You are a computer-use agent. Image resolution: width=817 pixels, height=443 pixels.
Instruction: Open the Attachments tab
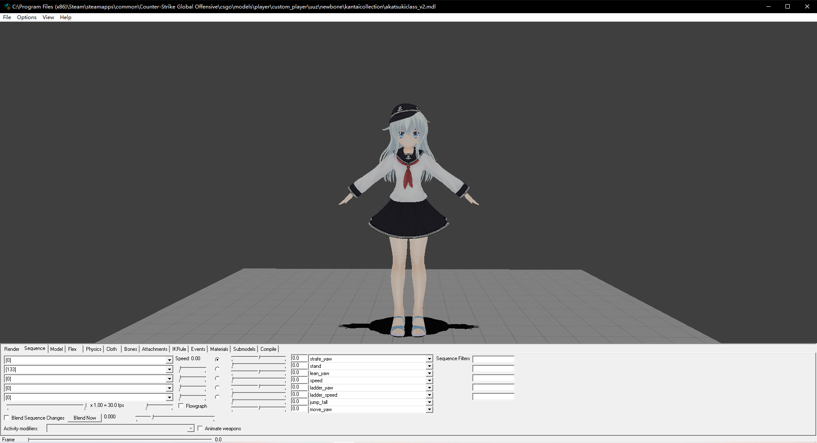coord(154,349)
